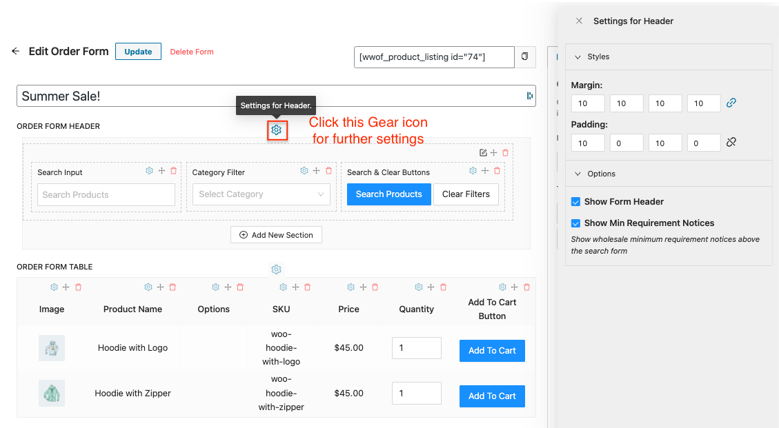The height and width of the screenshot is (428, 779).
Task: Click the Update button
Action: click(x=138, y=52)
